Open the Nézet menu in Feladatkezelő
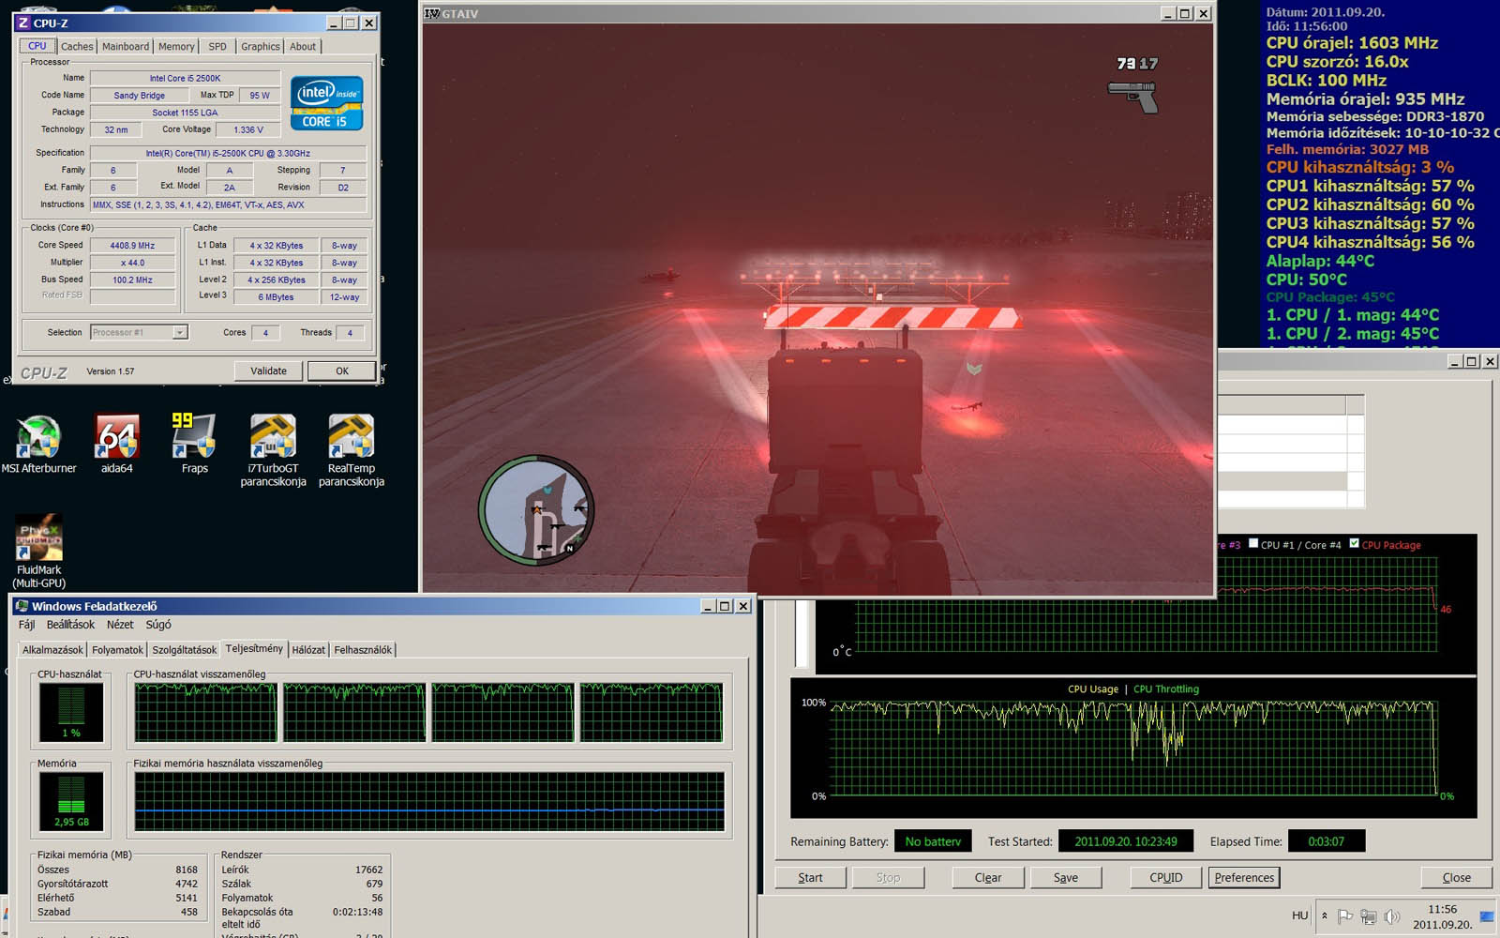 [120, 625]
